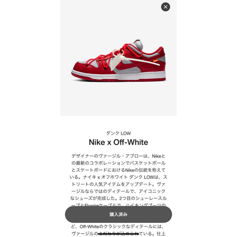Click the text line ナイキ x オフホワイト ダンク LOW
Image resolution: width=237 pixels, height=237 pixels.
point(118,177)
